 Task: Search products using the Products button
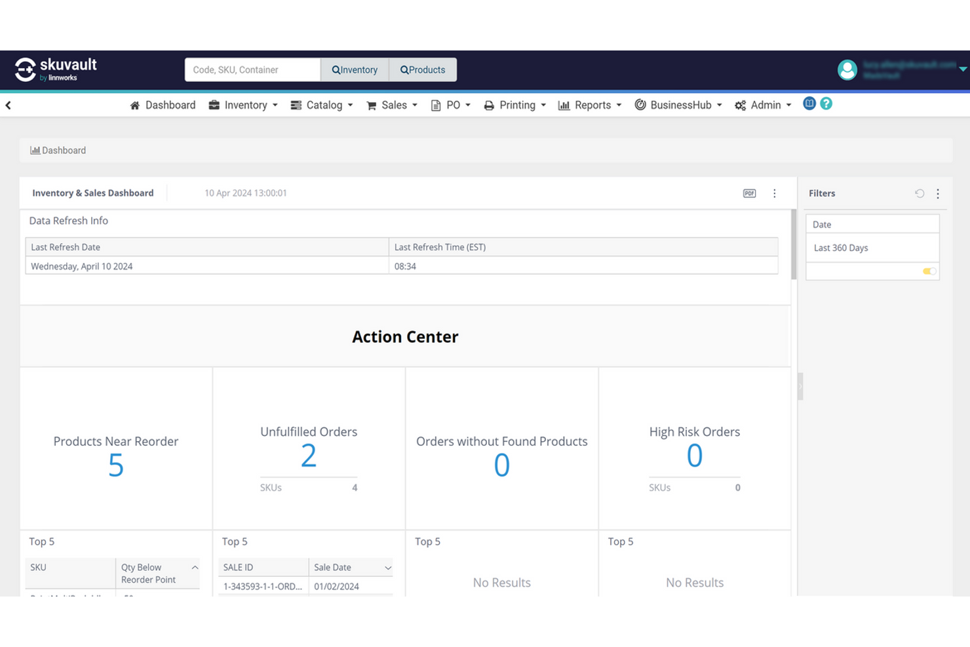[422, 69]
